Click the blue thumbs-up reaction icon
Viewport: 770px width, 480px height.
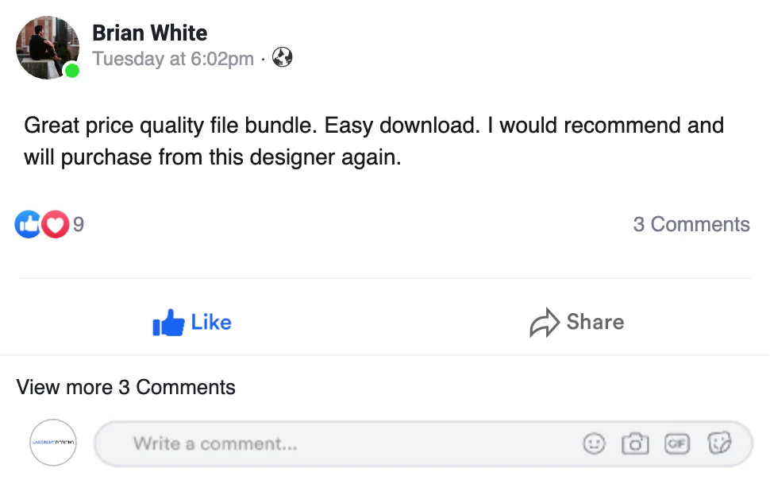click(x=28, y=225)
